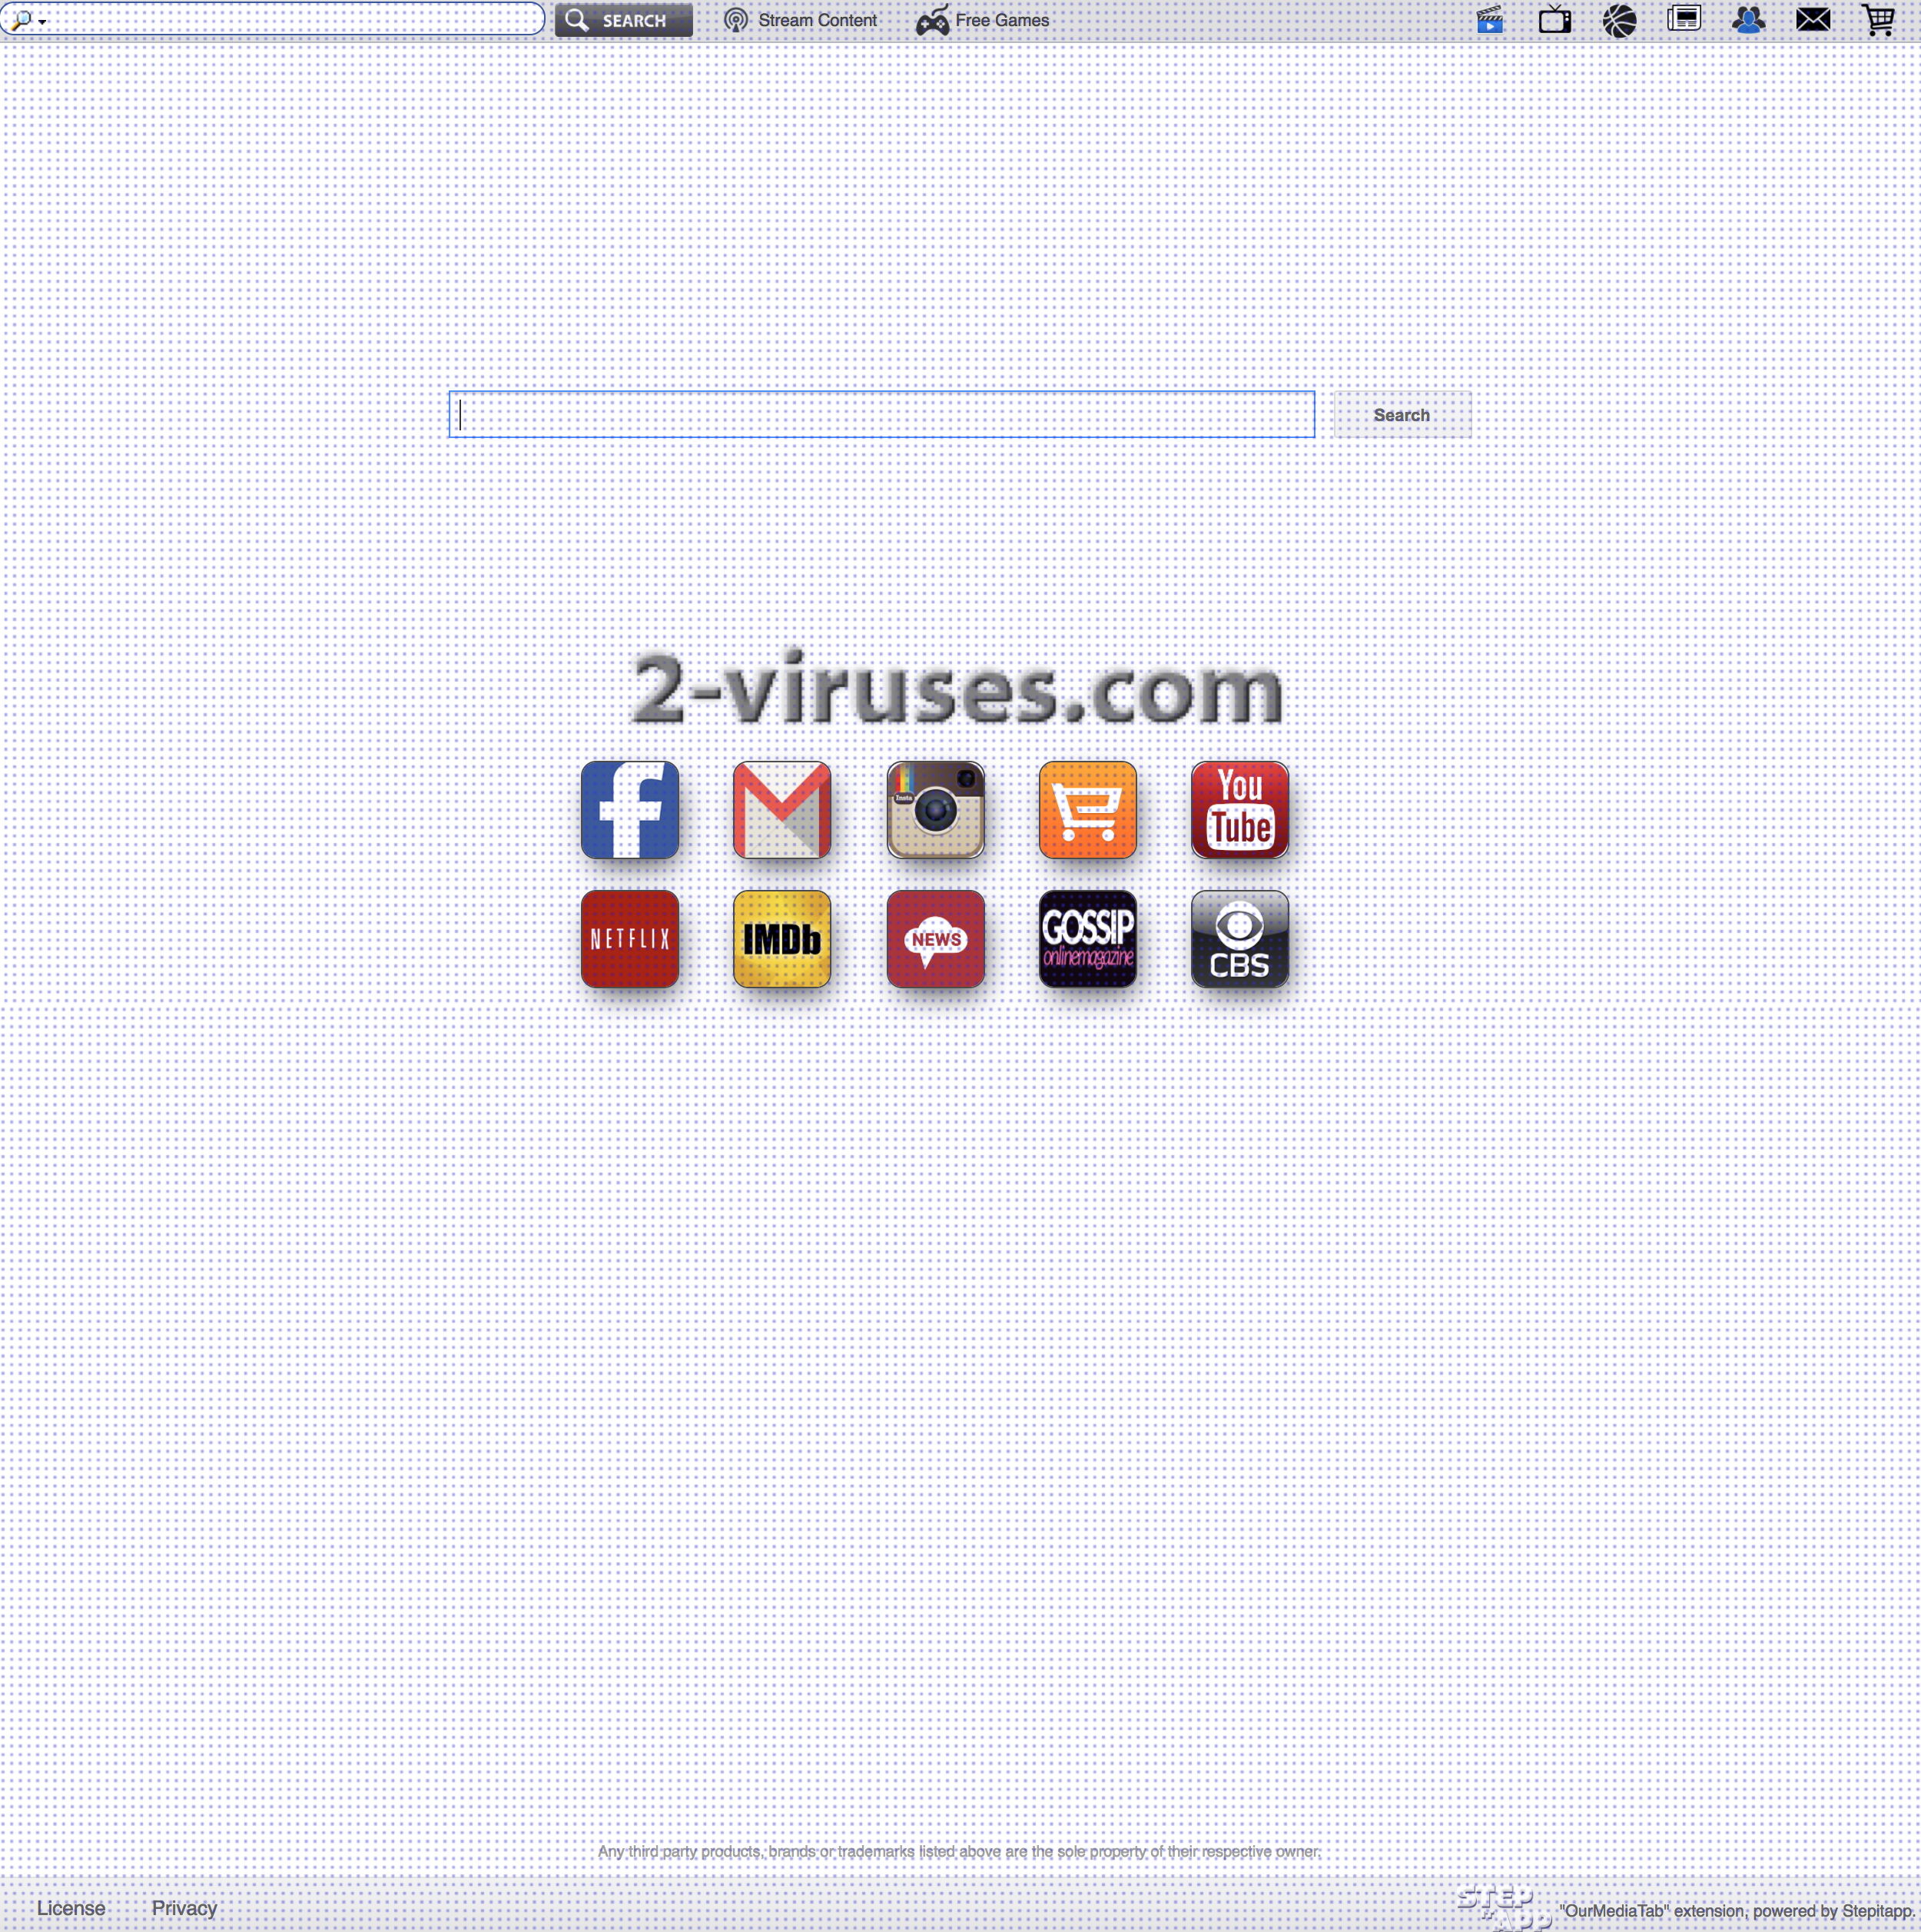Click the OurMediaTab extension footer text
1921x1932 pixels.
point(1736,1911)
